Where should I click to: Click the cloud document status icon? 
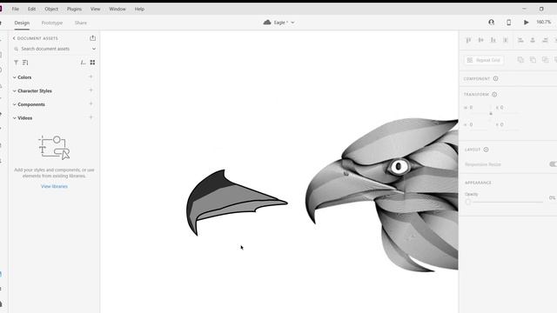(267, 23)
